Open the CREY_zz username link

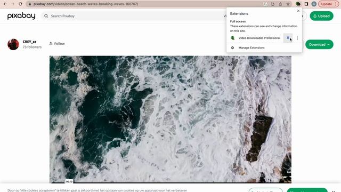click(29, 42)
